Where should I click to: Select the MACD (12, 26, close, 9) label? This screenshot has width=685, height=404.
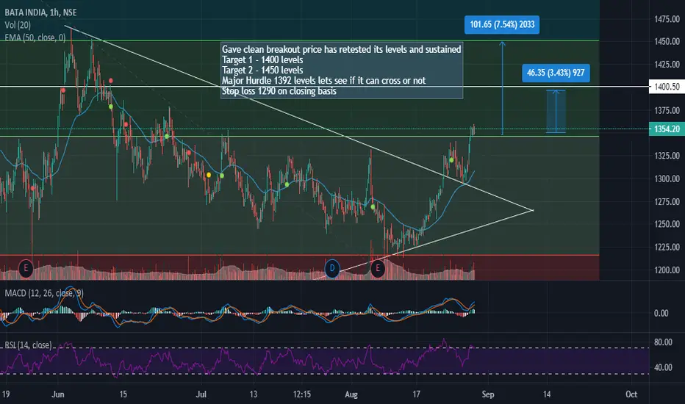point(43,293)
